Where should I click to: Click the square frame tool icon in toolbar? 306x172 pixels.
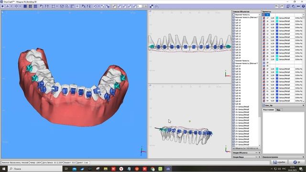pos(53,6)
